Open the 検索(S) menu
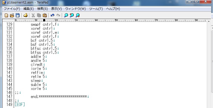This screenshot has width=213, height=108. coord(42,9)
